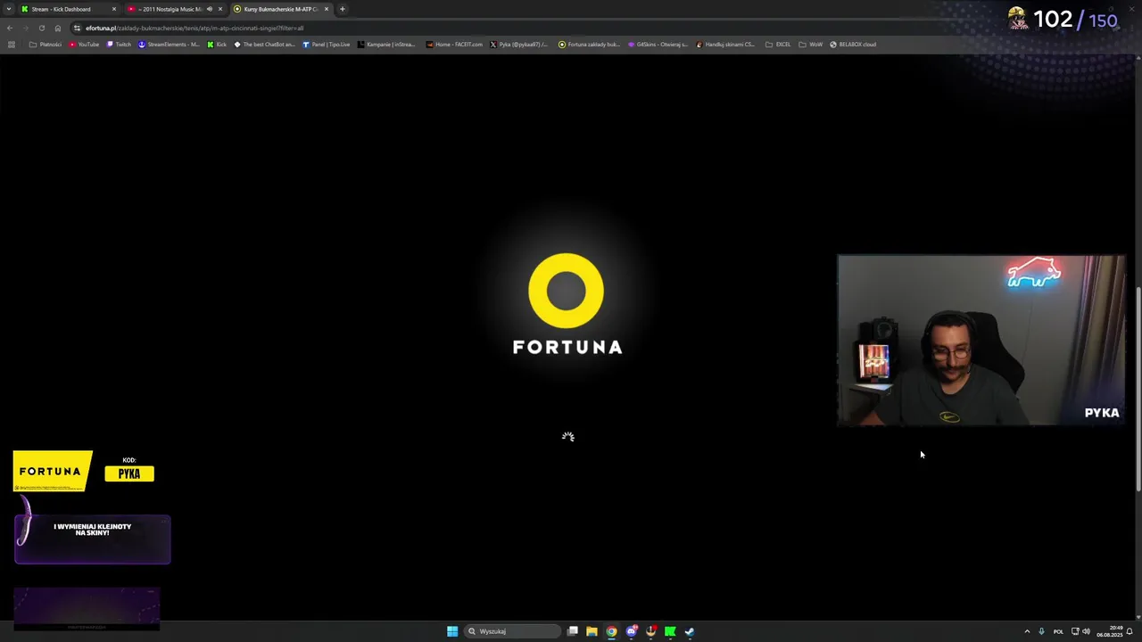Close the 2011 Nostalgia Music tab

(x=220, y=9)
